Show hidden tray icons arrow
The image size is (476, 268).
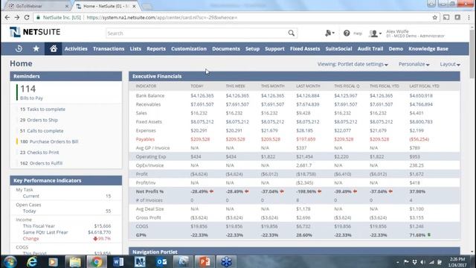click(398, 262)
